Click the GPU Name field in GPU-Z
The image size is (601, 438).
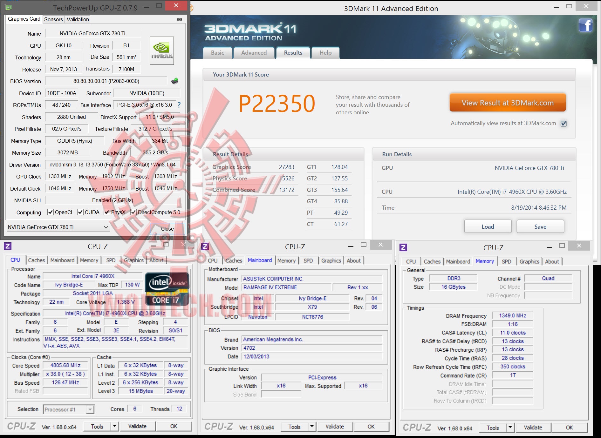point(93,33)
